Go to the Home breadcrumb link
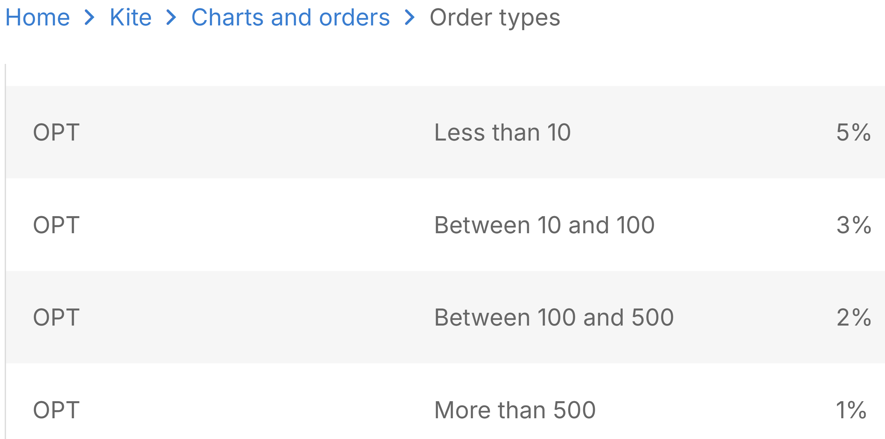The image size is (885, 439). (38, 17)
